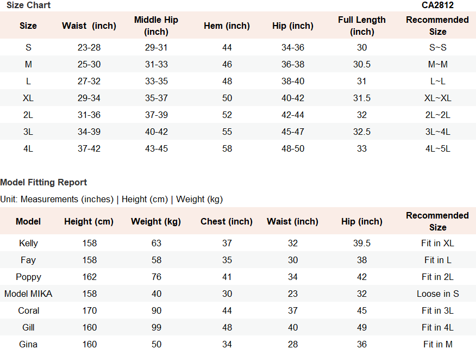Click the Size Chart heading
The height and width of the screenshot is (355, 476).
[x=29, y=5]
